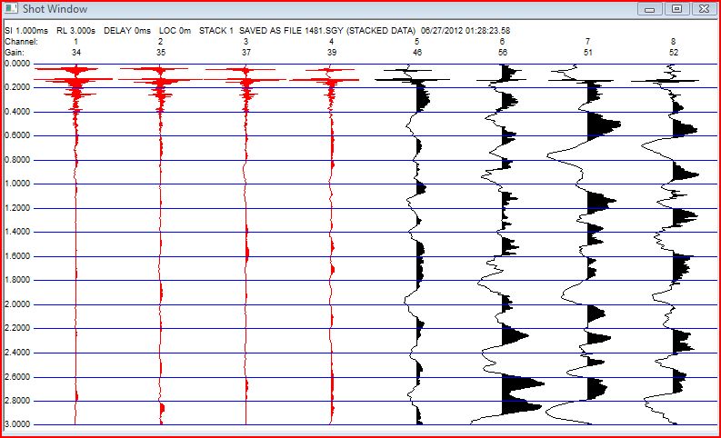The width and height of the screenshot is (721, 438).
Task: Click the 3.0000 time axis label
Action: pyautogui.click(x=17, y=424)
